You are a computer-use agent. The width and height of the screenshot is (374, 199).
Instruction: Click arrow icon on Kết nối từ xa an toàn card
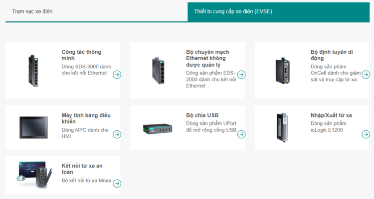point(117,183)
